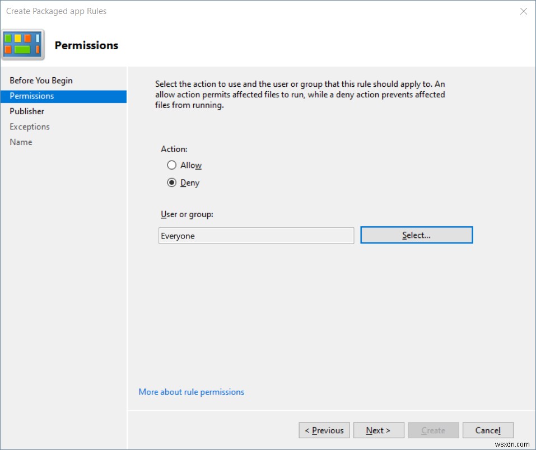Close the Create Packaged app Rules window

pyautogui.click(x=524, y=11)
